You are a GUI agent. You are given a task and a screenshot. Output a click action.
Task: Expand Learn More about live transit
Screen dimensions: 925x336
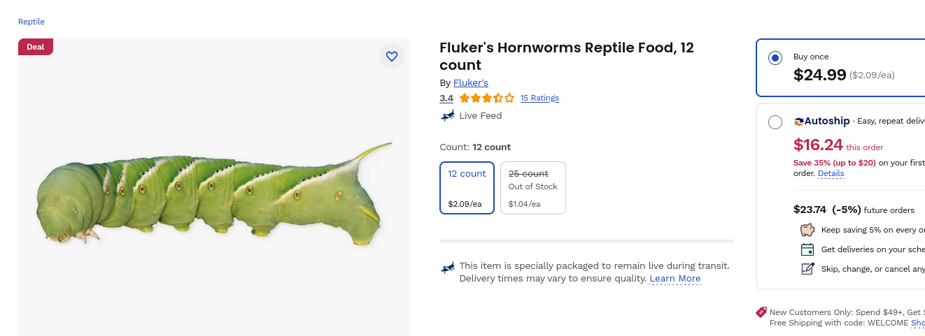point(675,279)
